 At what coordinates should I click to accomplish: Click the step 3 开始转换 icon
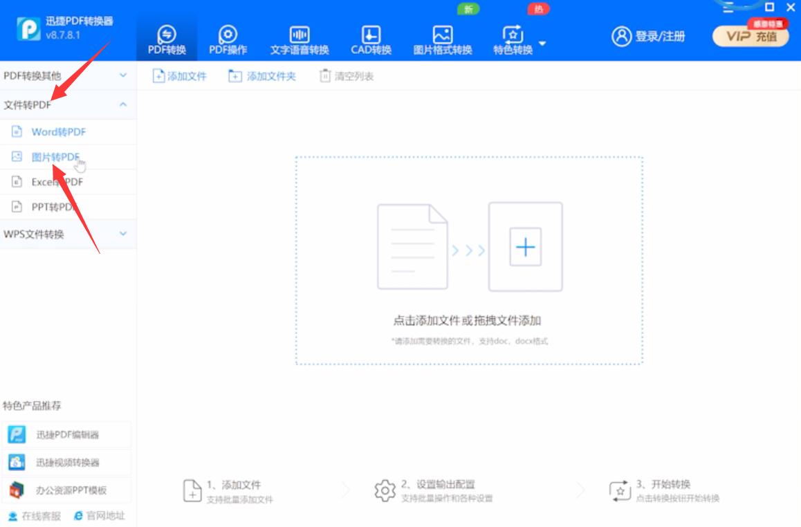[x=620, y=491]
